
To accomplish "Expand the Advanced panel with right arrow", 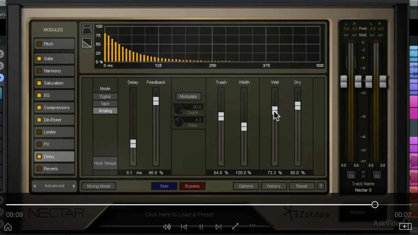I will click(74, 186).
